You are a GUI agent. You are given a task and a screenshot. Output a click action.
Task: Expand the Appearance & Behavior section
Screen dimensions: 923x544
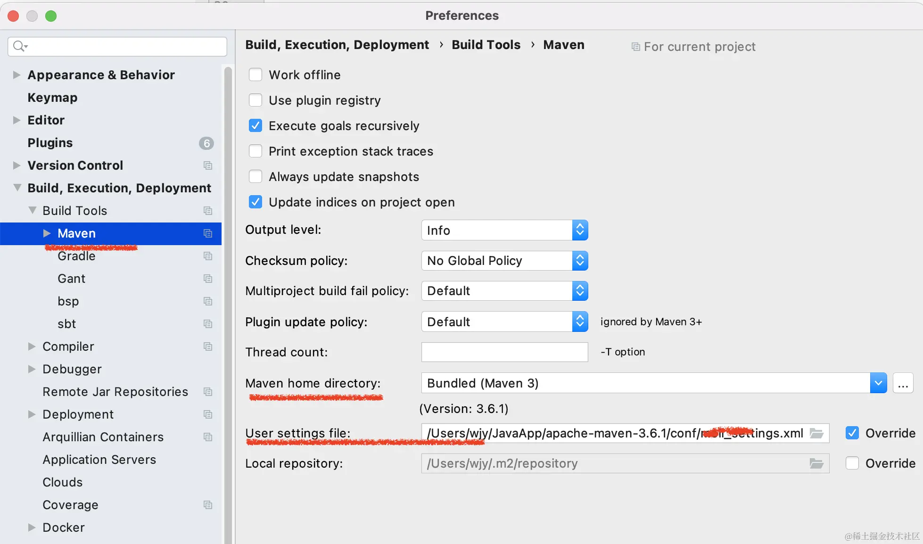coord(17,75)
